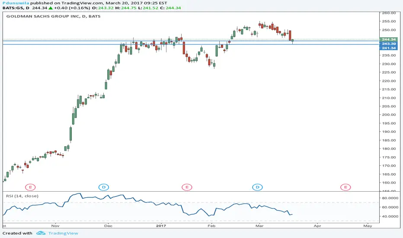Click the 60.0000 RSI axis label
The height and width of the screenshot is (238, 403).
tap(390, 207)
